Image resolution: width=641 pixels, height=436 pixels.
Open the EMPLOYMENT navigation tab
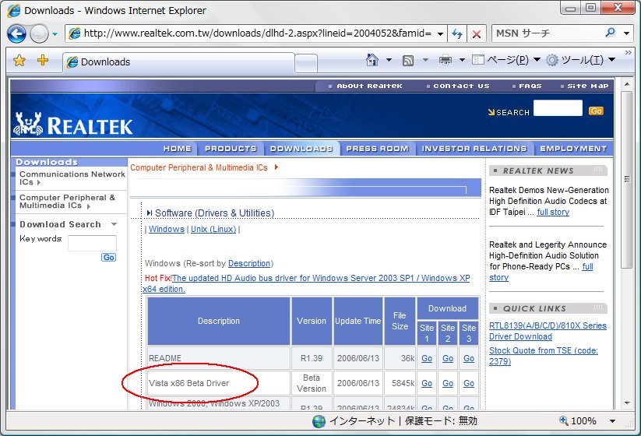(x=573, y=149)
